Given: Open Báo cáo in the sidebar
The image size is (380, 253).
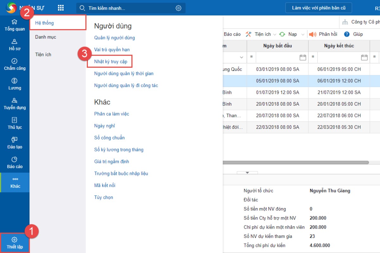Looking at the screenshot, I should (x=15, y=163).
